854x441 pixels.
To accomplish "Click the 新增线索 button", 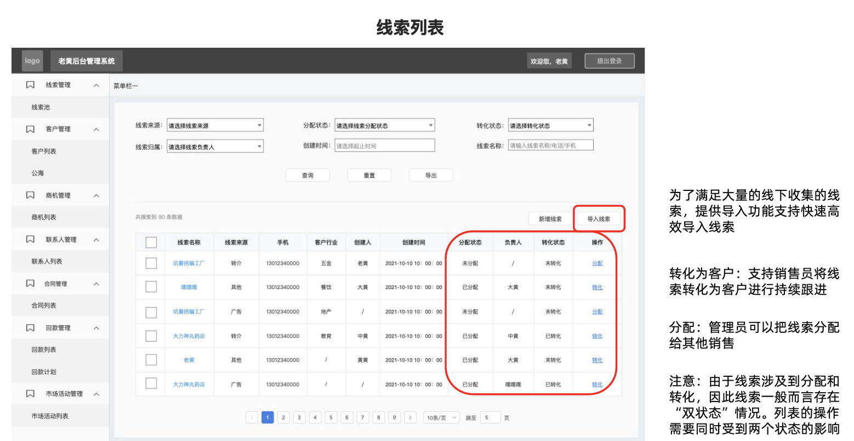I will 550,219.
